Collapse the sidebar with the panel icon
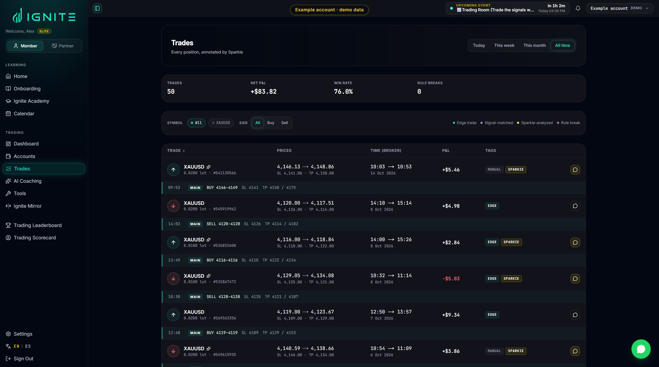This screenshot has width=659, height=367. (97, 8)
